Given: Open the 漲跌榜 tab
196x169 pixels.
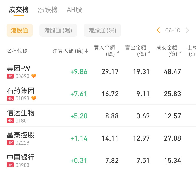Looking at the screenshot, I should (48, 10).
